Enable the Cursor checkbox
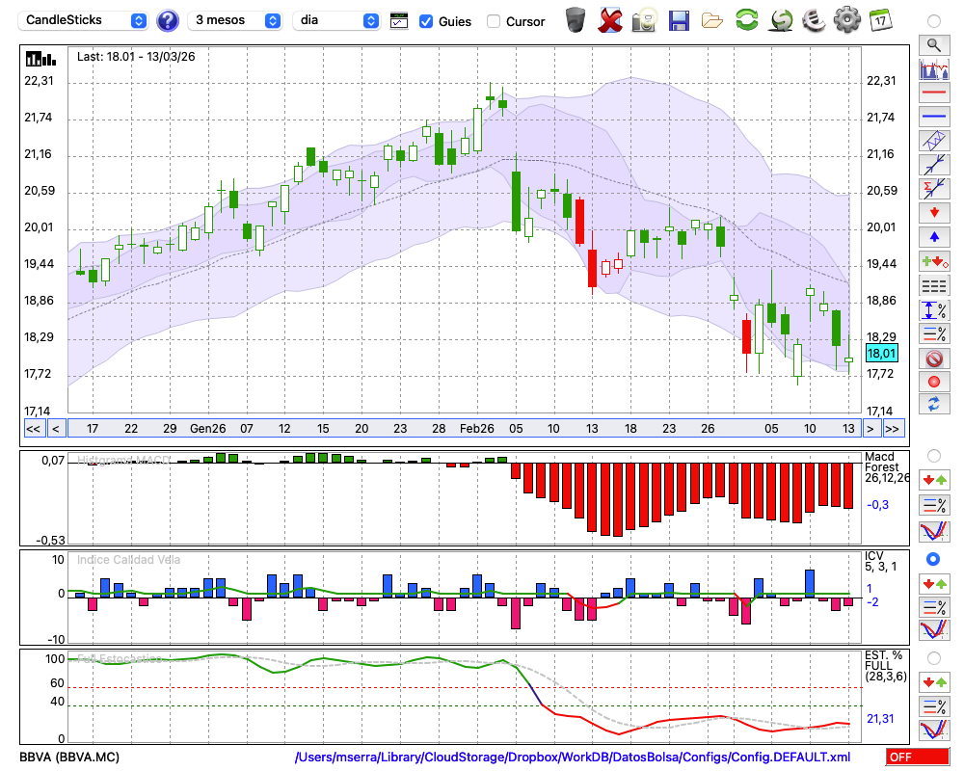Viewport: 964px width, 771px height. coord(494,21)
